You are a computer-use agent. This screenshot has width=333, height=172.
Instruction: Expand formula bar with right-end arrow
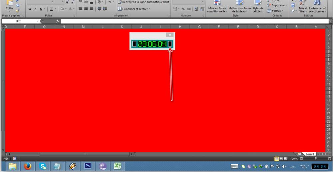(330, 21)
